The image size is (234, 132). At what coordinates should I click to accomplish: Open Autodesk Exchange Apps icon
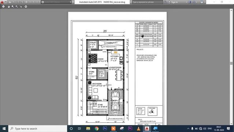190,2
